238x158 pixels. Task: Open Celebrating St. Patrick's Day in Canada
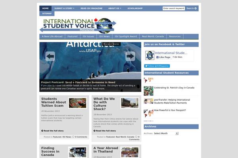174,88
